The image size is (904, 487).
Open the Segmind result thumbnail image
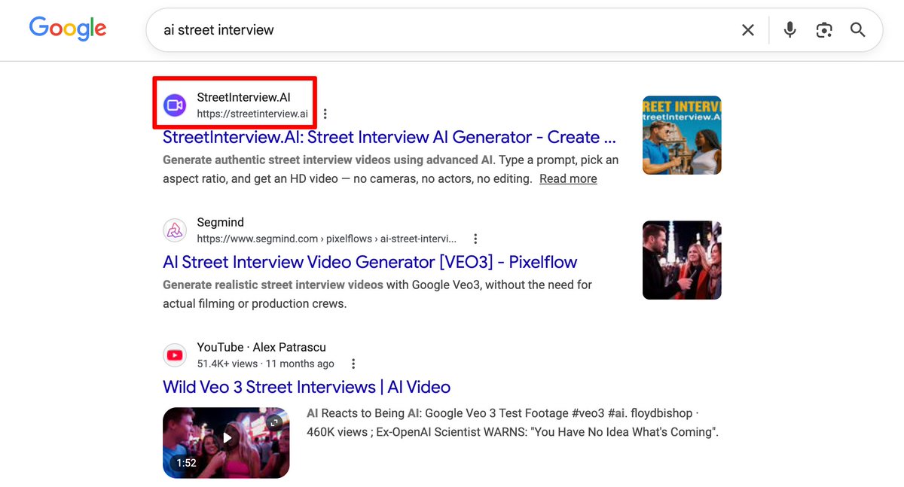[x=682, y=260]
